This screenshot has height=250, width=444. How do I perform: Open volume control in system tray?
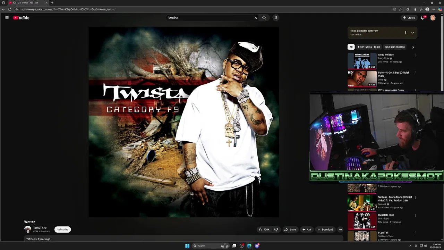click(426, 246)
